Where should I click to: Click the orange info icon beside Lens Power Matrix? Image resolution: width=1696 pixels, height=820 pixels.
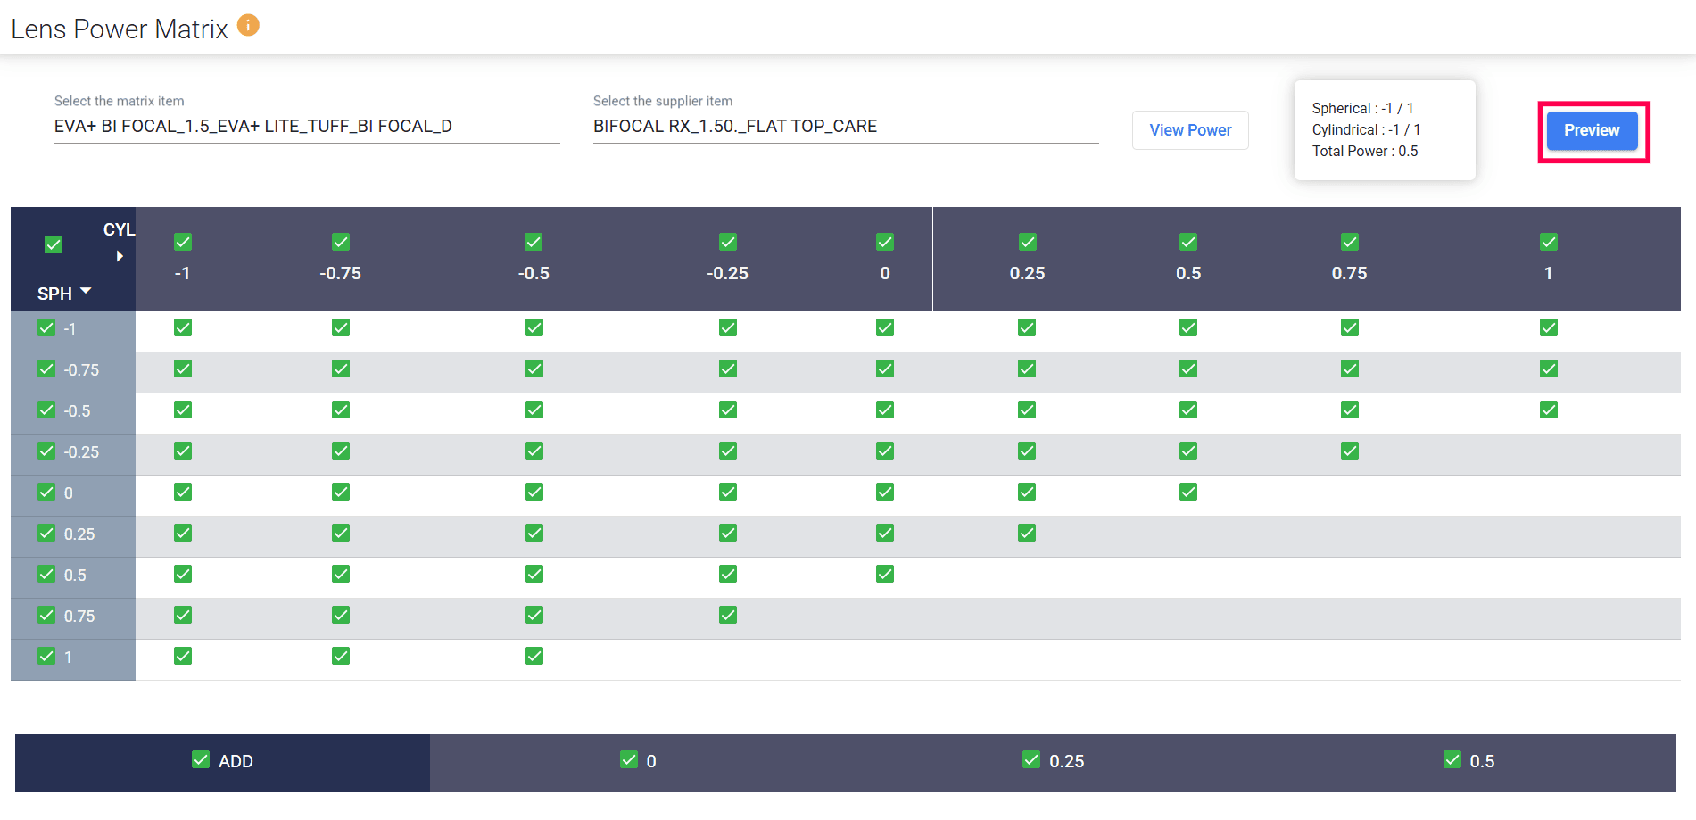click(248, 26)
